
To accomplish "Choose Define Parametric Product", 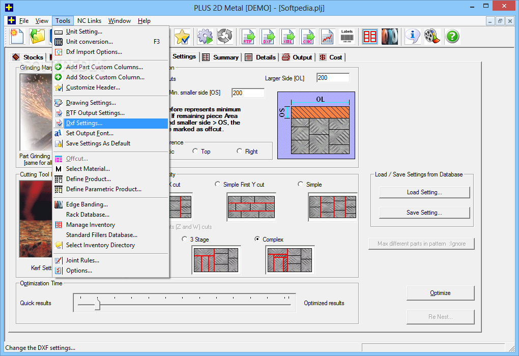I will click(110, 189).
